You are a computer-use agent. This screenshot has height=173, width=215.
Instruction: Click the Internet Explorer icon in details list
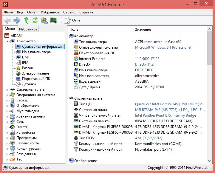[x=76, y=59]
